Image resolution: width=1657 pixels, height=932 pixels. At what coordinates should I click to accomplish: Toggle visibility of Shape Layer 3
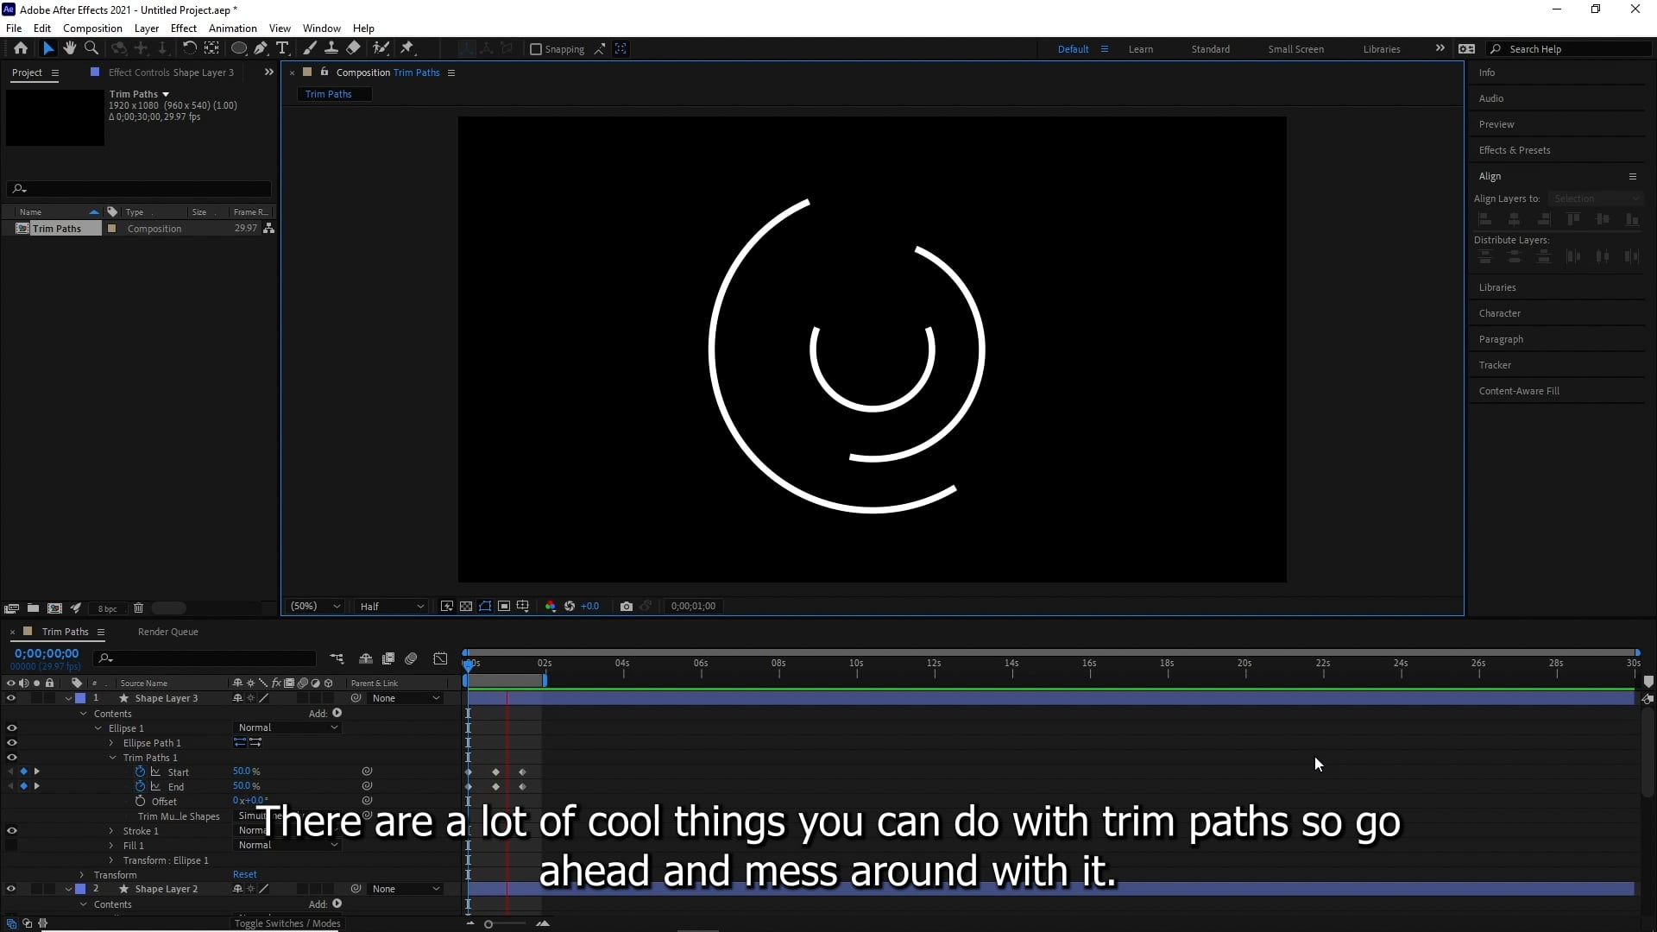pos(10,696)
